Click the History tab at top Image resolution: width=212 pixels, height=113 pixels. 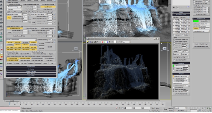pos(29,1)
